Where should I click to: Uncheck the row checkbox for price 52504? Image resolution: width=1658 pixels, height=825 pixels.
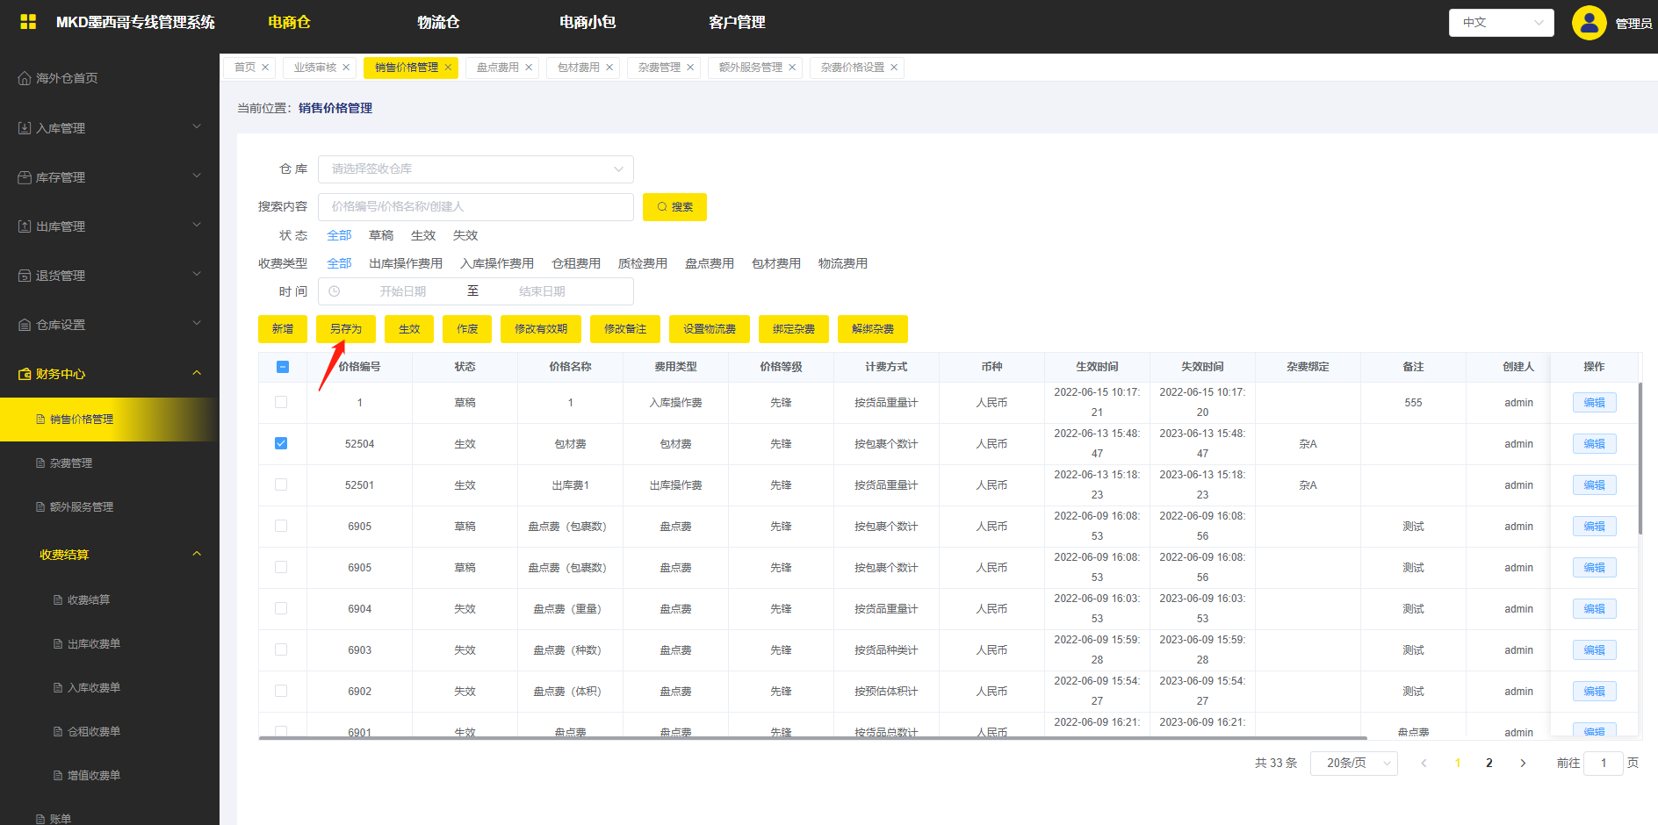pos(281,443)
